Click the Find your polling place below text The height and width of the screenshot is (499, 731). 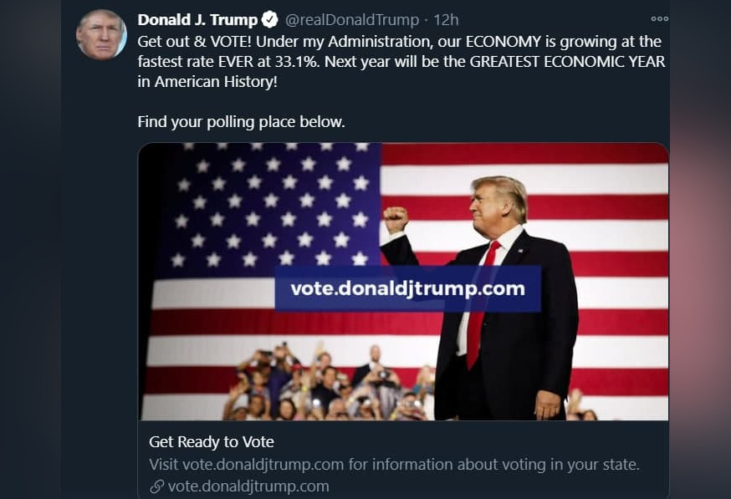point(241,122)
